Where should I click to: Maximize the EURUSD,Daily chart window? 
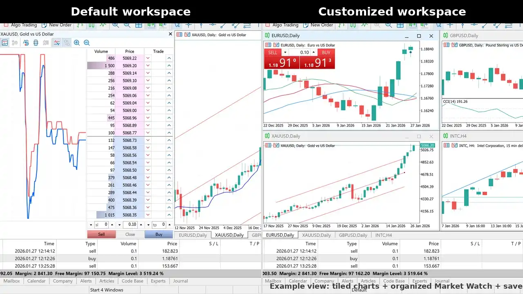(419, 36)
